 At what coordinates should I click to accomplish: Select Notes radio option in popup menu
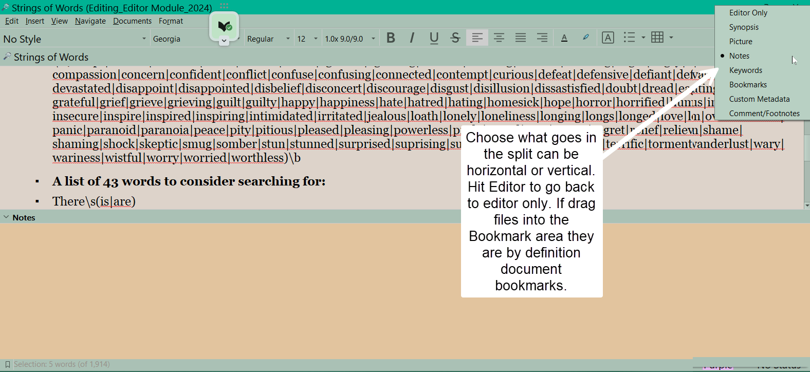739,56
